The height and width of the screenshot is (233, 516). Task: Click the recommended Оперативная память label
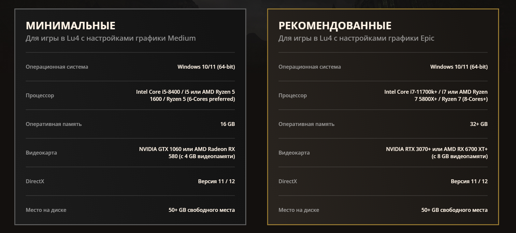click(306, 124)
